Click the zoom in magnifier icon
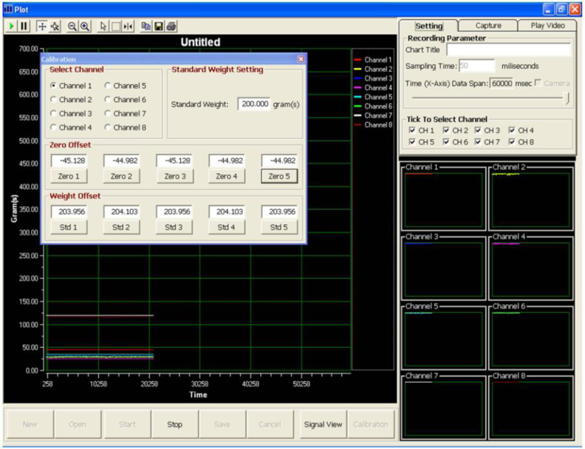This screenshot has height=449, width=585. (x=85, y=26)
